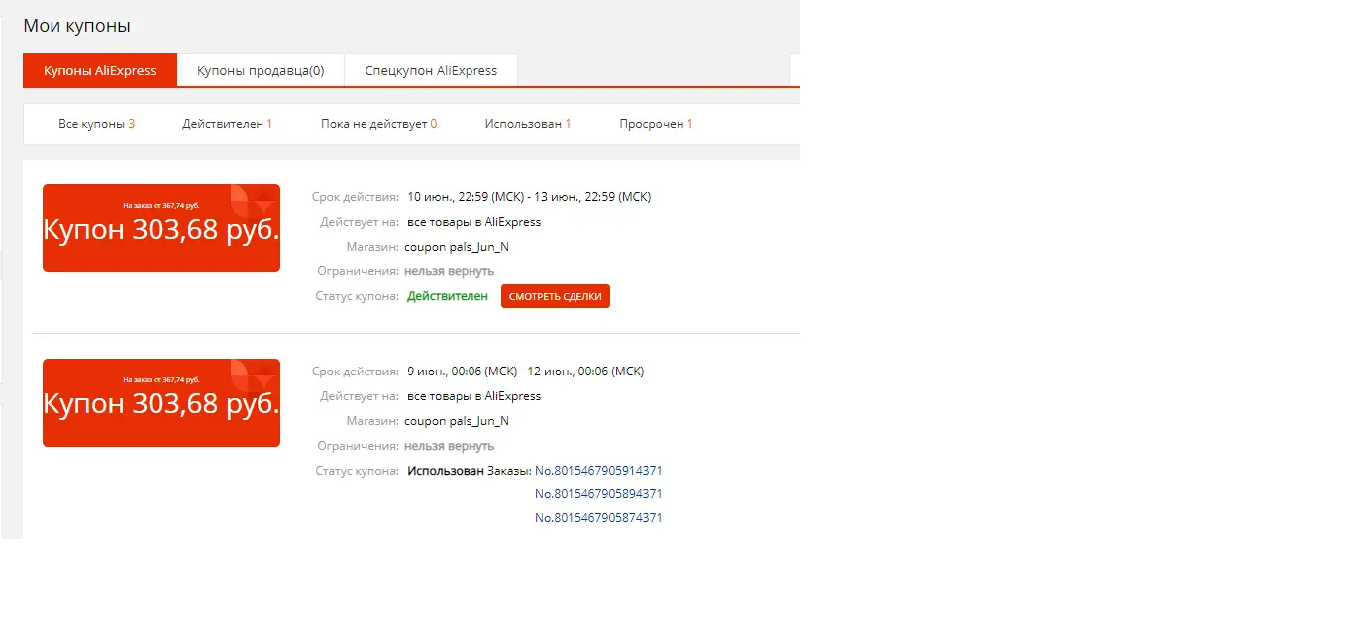Open order No.8015467905914371
This screenshot has height=638, width=1360.
(598, 470)
